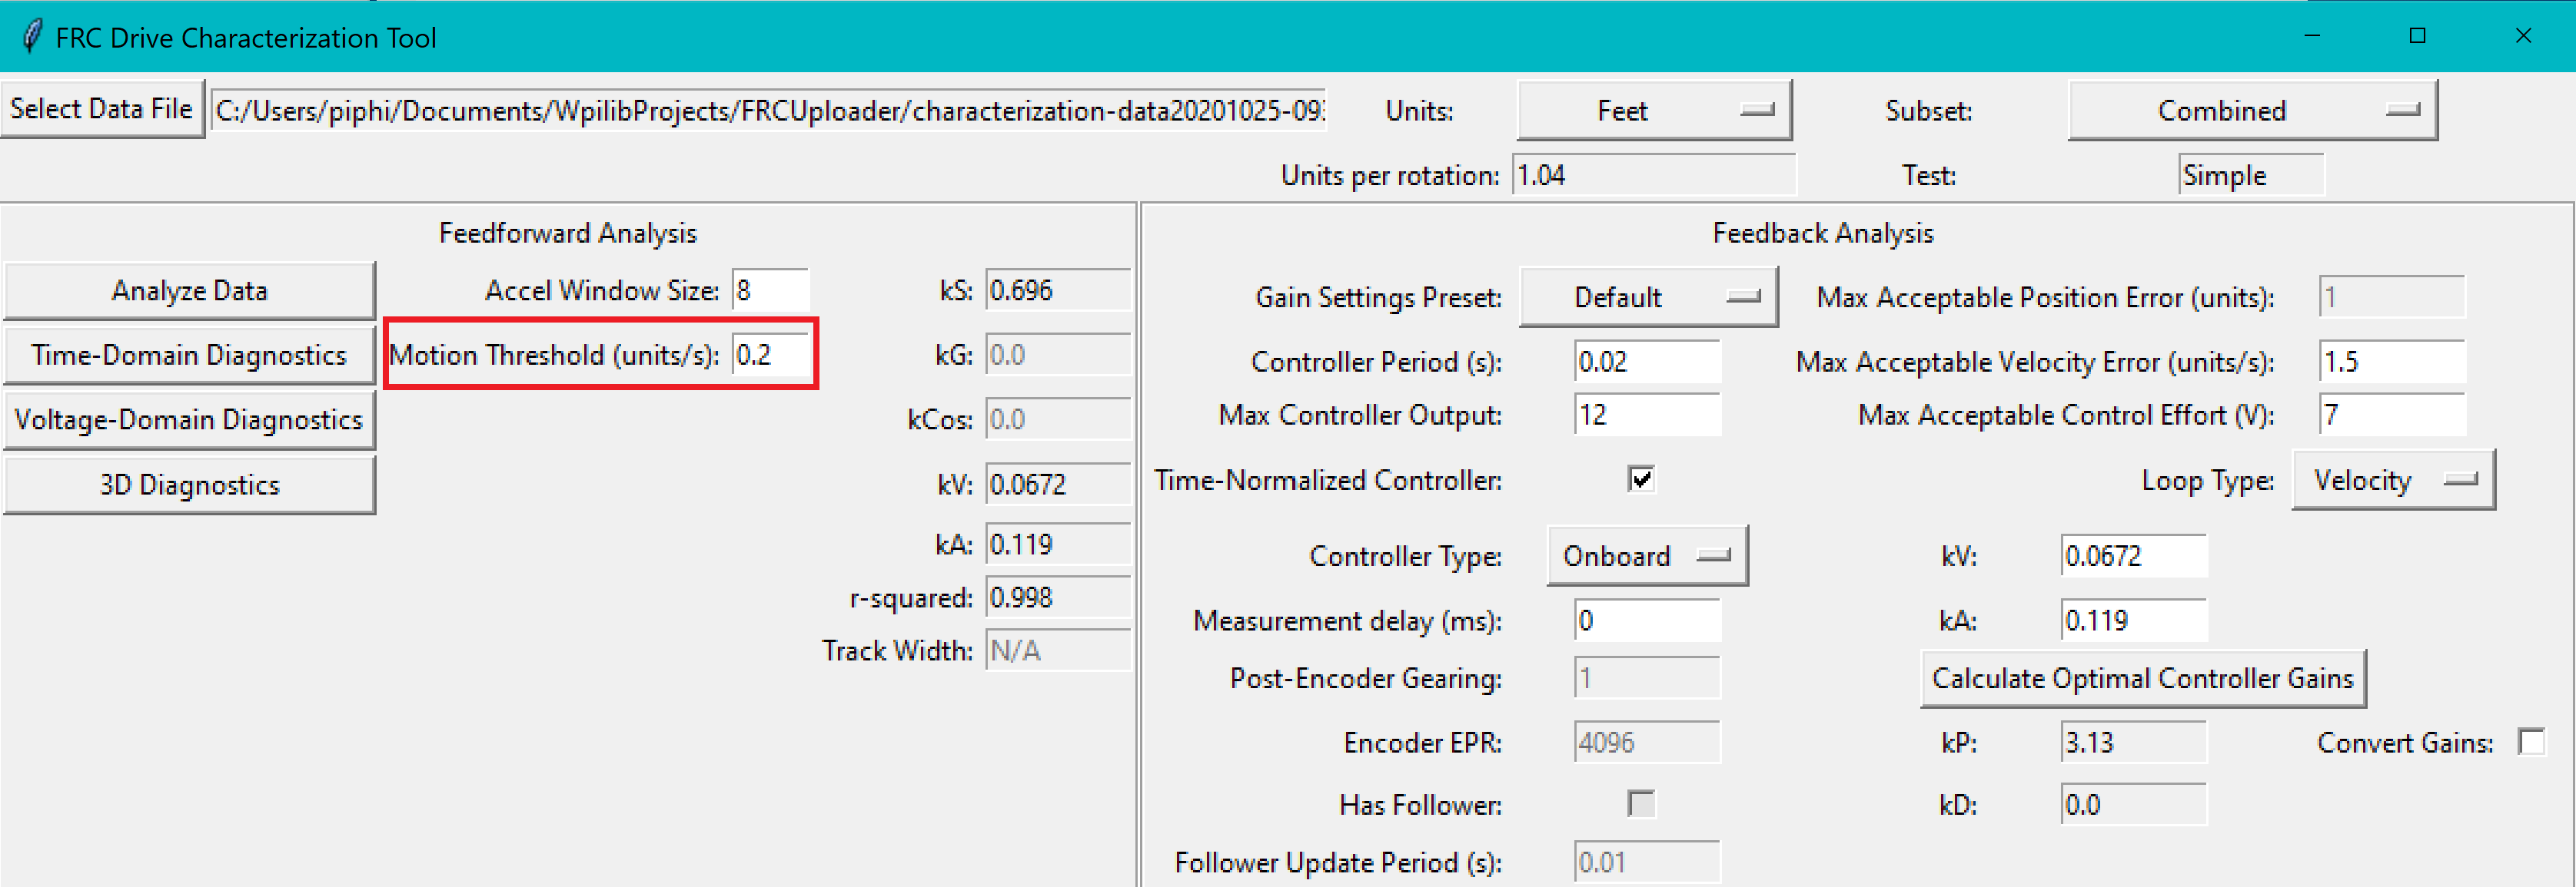The height and width of the screenshot is (887, 2576).
Task: Click the Analyze Data button
Action: coord(190,290)
